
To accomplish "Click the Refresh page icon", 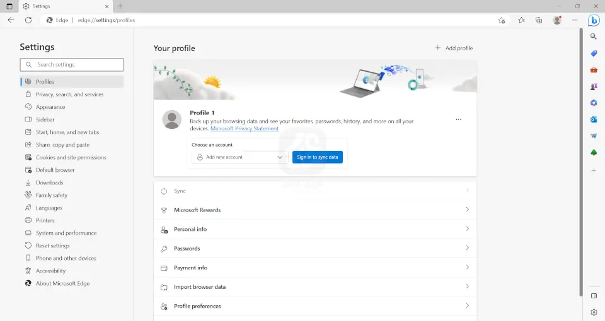I will point(28,20).
